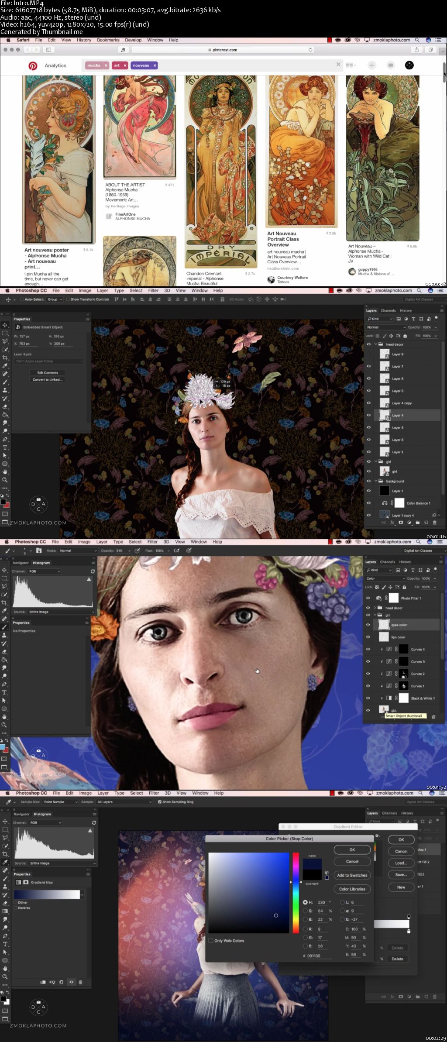Click inside the blue color field of Color Picker
Image resolution: width=447 pixels, height=1042 pixels.
click(249, 893)
